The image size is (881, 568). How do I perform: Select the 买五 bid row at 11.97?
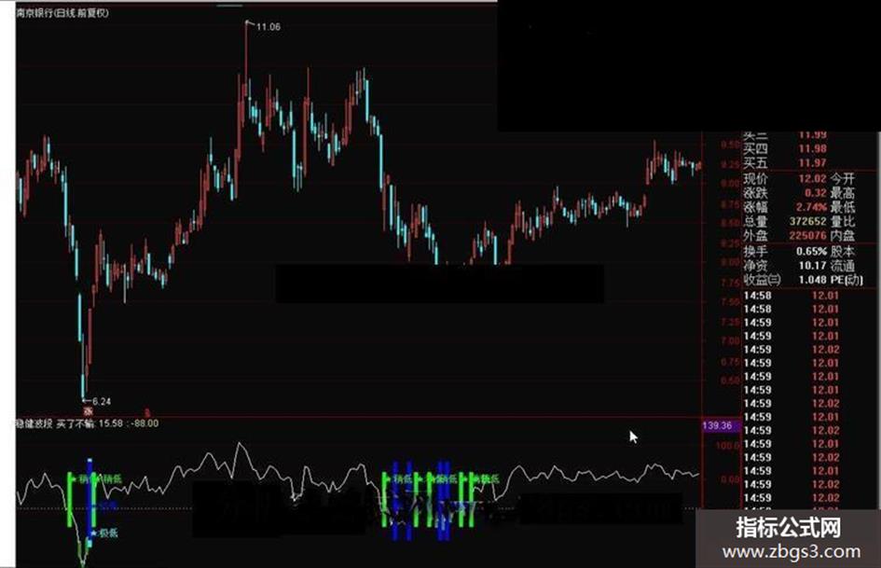[x=786, y=162]
